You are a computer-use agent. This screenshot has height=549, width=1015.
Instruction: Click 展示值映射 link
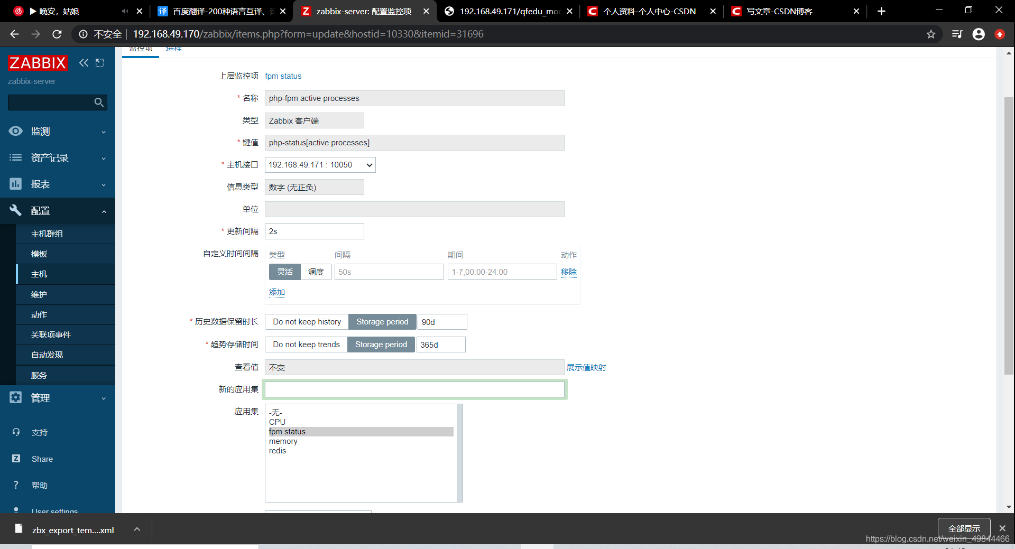pos(586,368)
